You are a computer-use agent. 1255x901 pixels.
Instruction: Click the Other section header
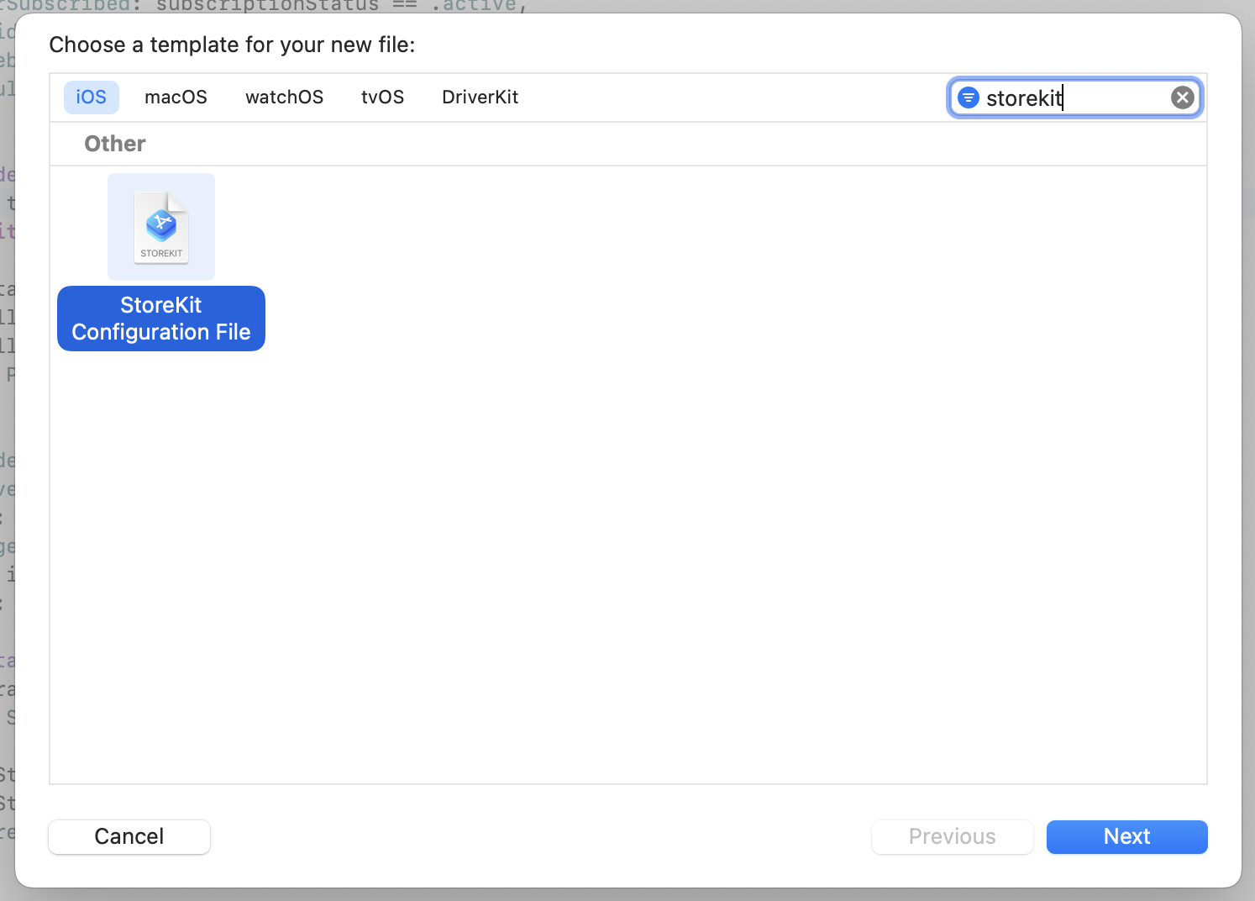pos(115,144)
